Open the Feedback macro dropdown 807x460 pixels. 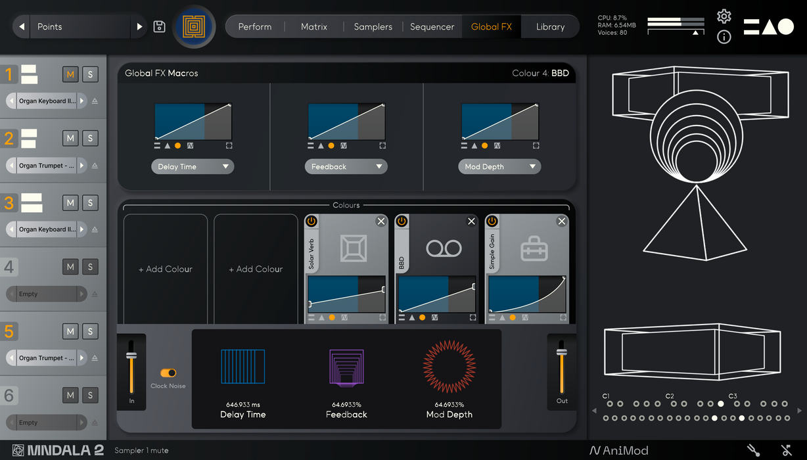click(346, 167)
